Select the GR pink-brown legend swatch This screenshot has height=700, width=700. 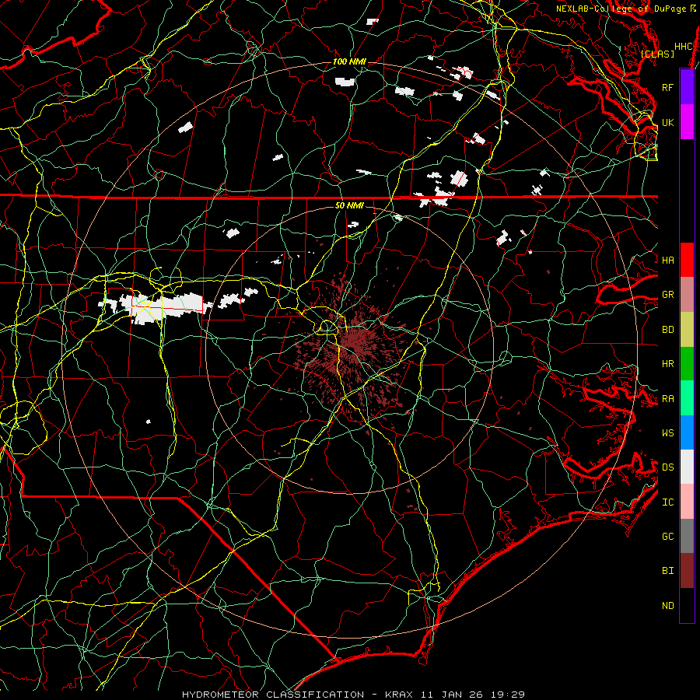(x=687, y=294)
